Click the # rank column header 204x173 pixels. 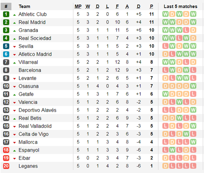point(6,6)
